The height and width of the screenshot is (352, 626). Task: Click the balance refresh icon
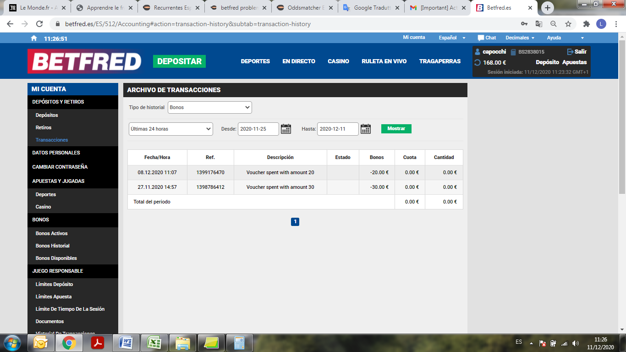pos(477,63)
